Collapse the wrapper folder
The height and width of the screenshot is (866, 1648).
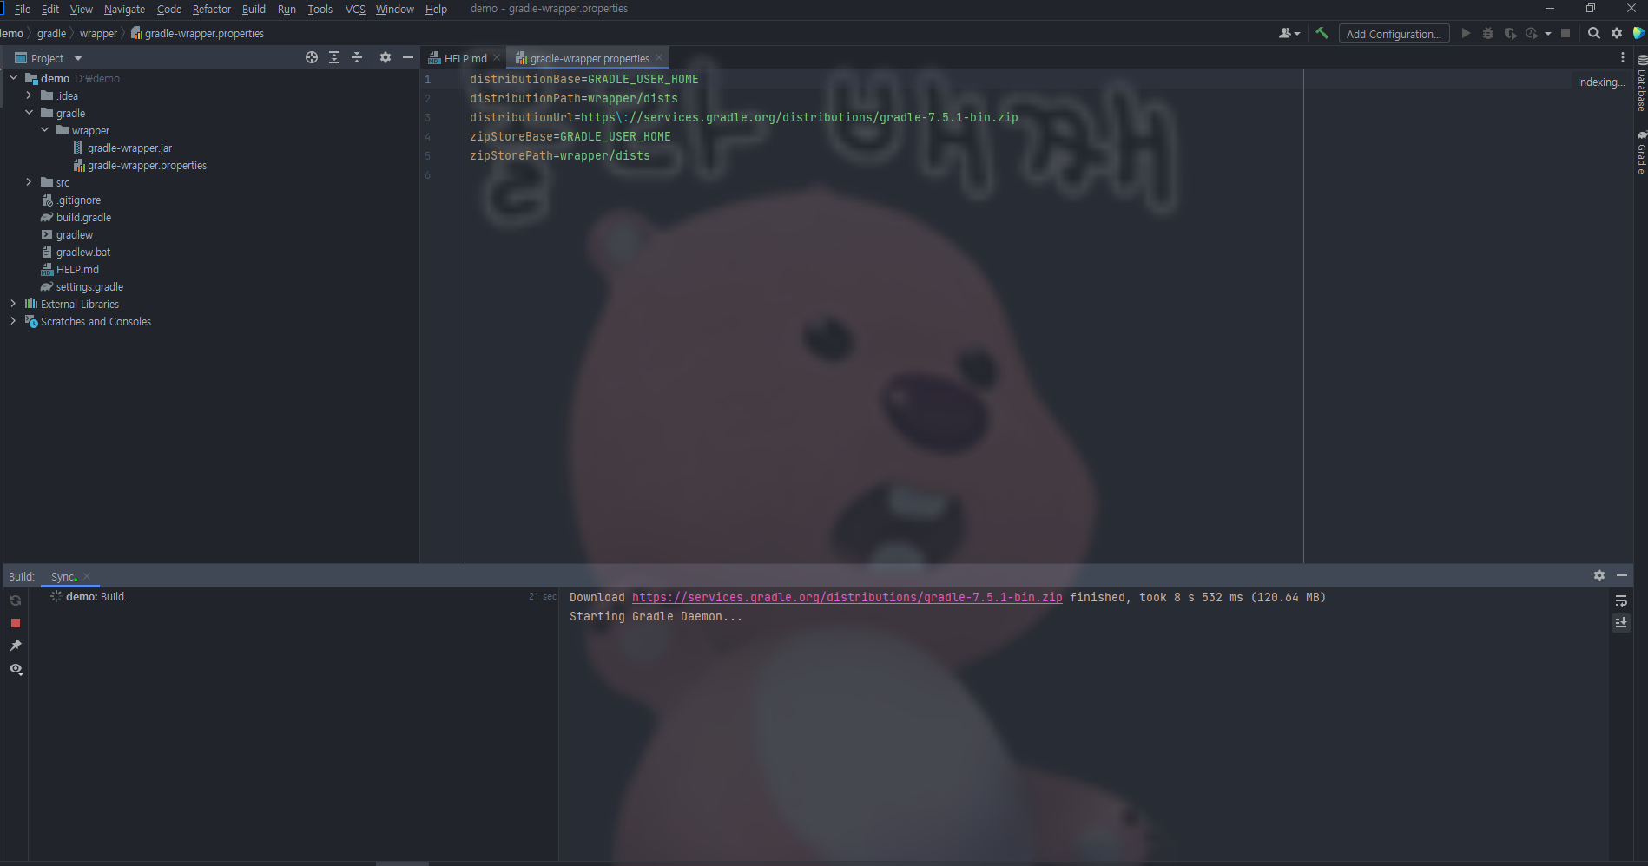45,130
